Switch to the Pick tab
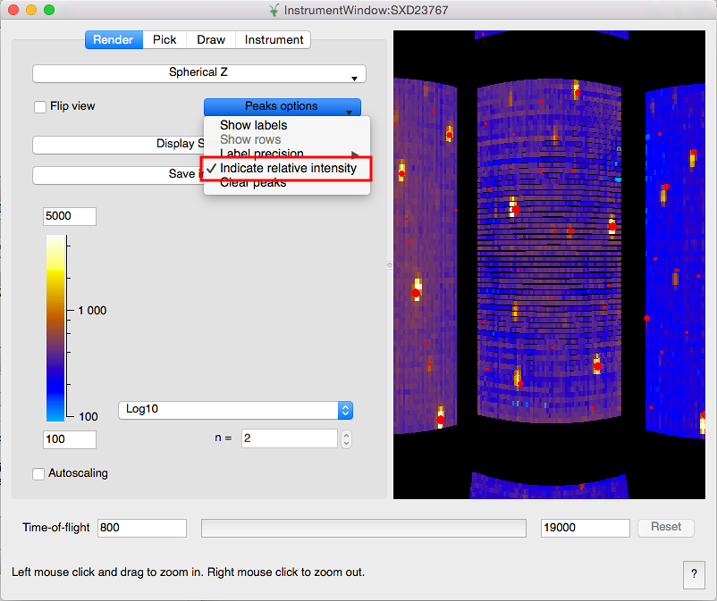 tap(164, 39)
